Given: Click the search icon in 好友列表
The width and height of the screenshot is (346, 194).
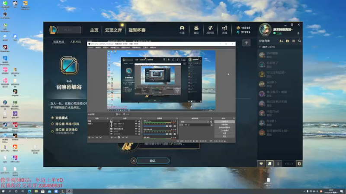Looking at the screenshot, I should tap(299, 41).
